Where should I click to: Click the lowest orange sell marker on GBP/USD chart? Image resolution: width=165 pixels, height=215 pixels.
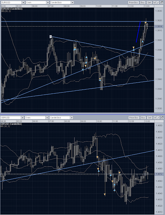coord(105,195)
